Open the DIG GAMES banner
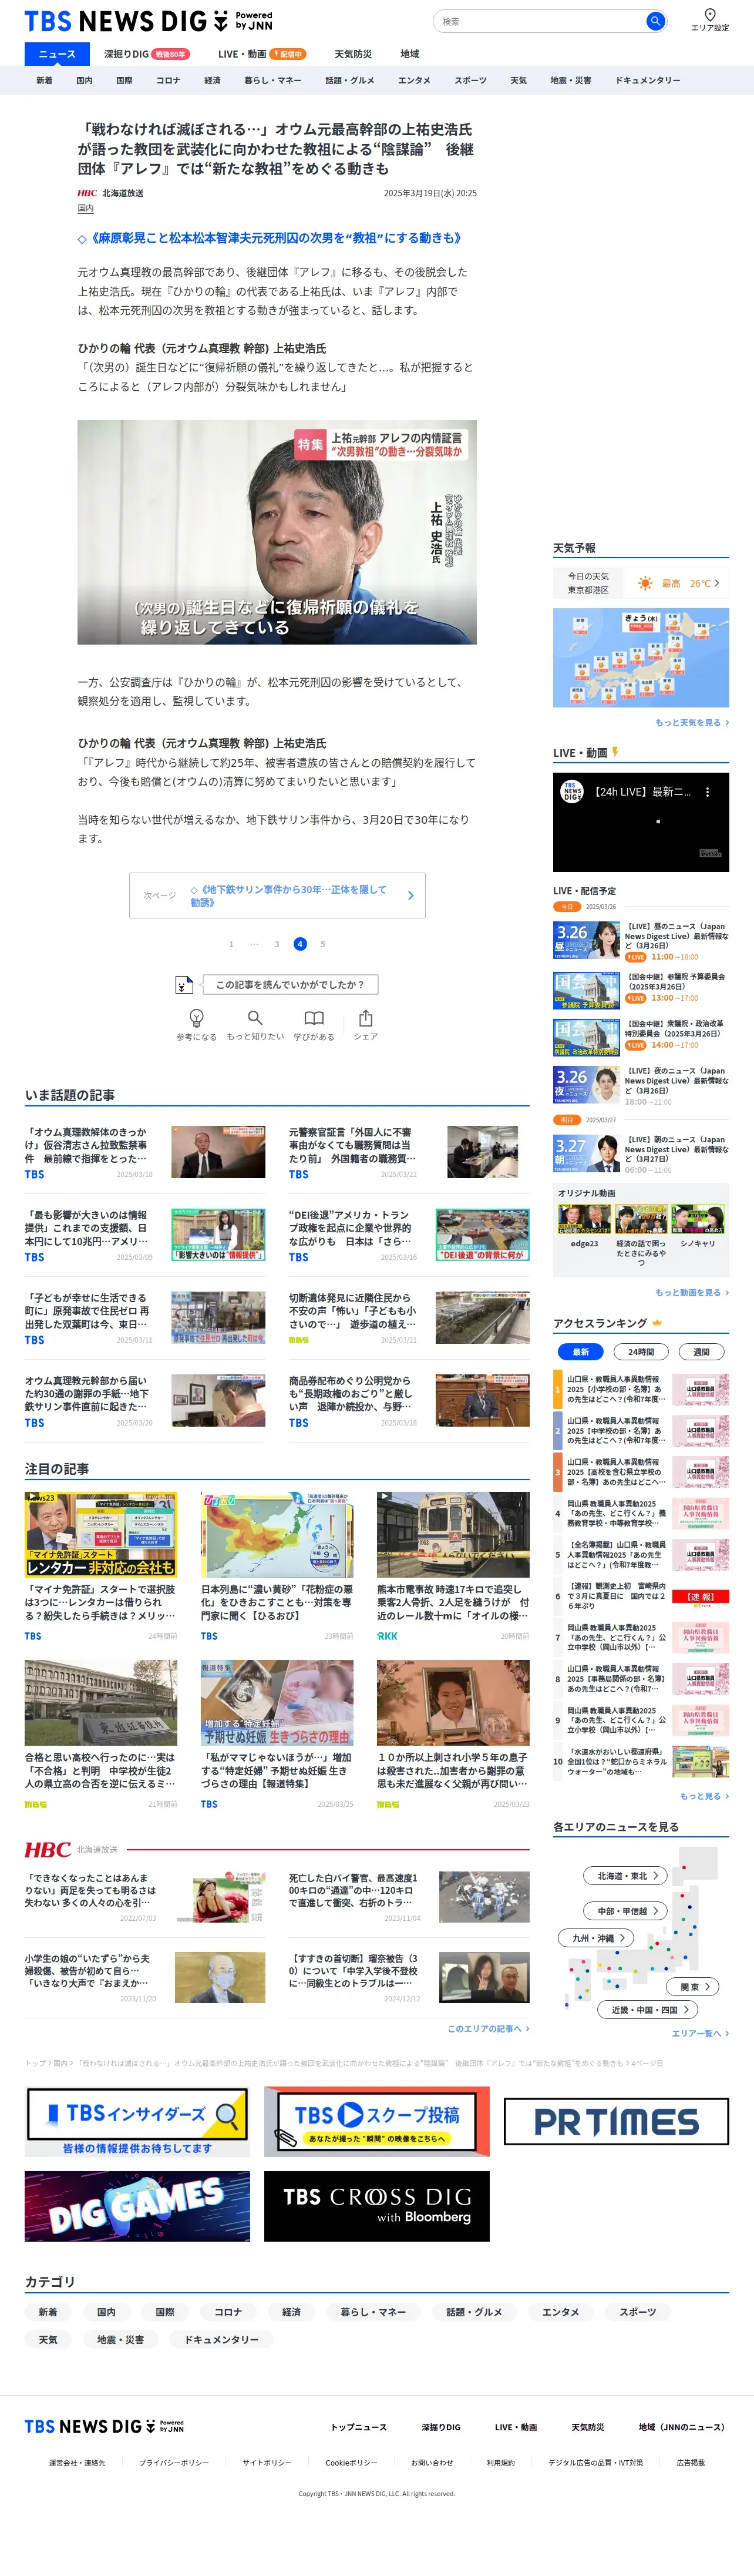Image resolution: width=754 pixels, height=2576 pixels. coord(137,2206)
